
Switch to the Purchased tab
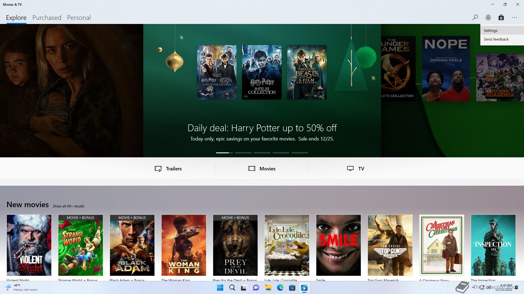coord(47,18)
